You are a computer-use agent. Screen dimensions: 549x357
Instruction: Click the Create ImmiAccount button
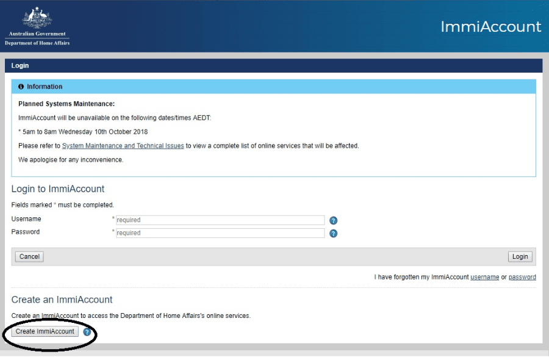click(45, 331)
